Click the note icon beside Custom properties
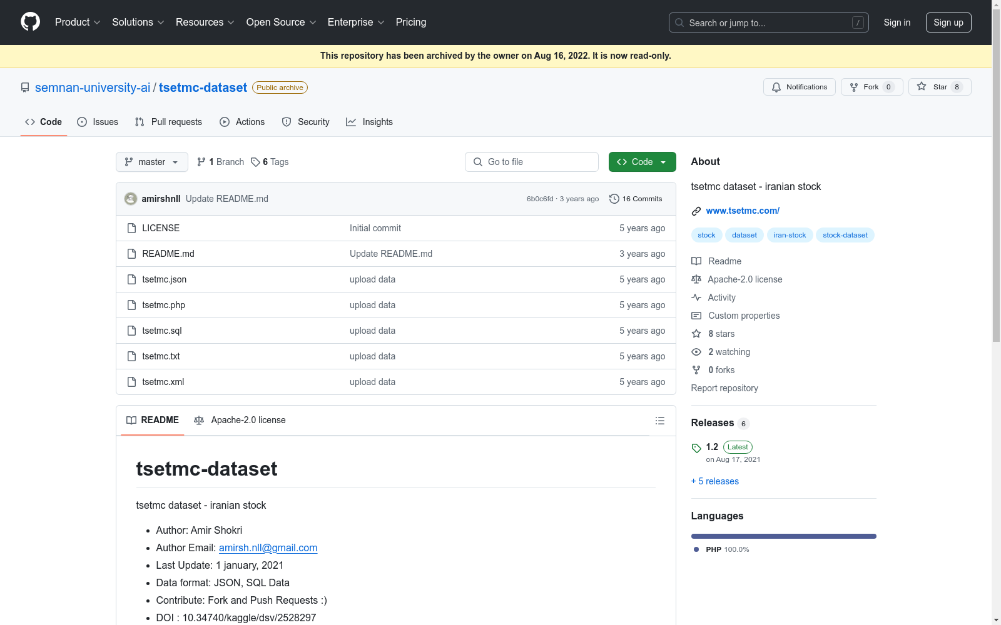1001x625 pixels. tap(696, 316)
